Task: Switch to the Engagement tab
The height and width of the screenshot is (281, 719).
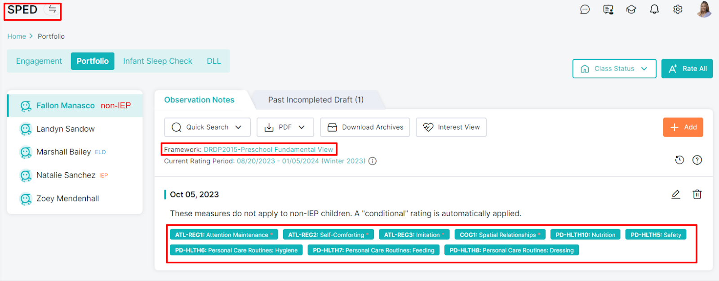Action: pos(39,61)
